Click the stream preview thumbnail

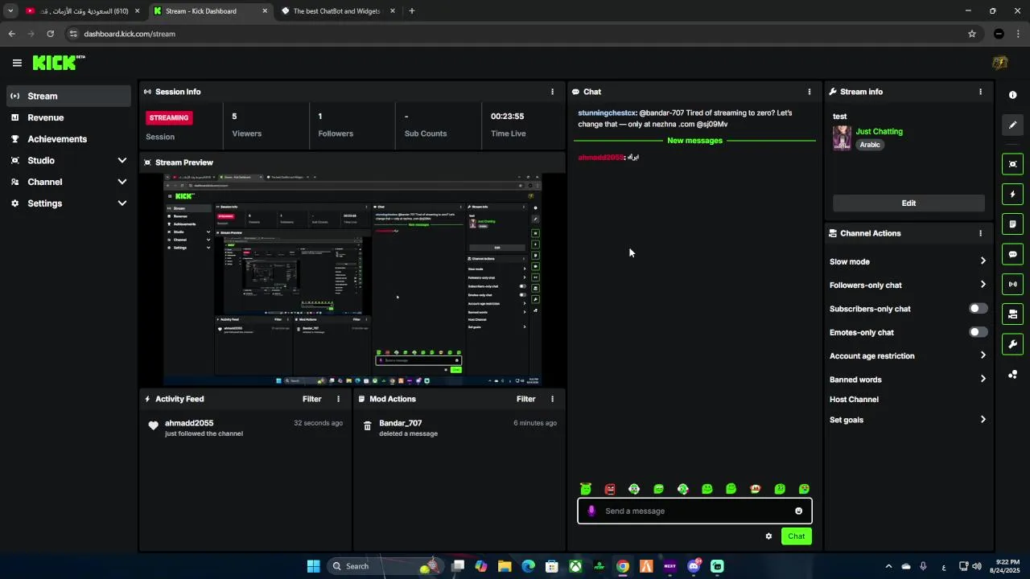[352, 280]
